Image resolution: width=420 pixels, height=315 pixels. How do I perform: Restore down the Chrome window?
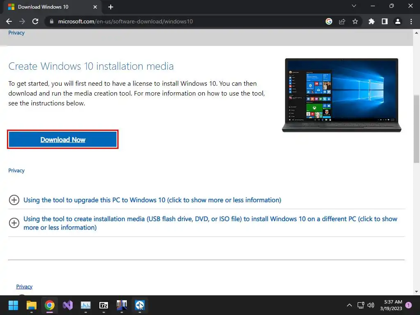392,6
